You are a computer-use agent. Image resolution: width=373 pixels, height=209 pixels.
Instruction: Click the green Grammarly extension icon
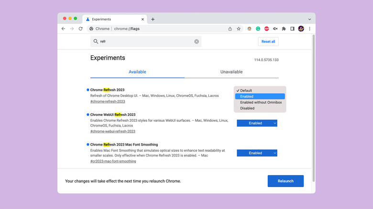(x=258, y=29)
